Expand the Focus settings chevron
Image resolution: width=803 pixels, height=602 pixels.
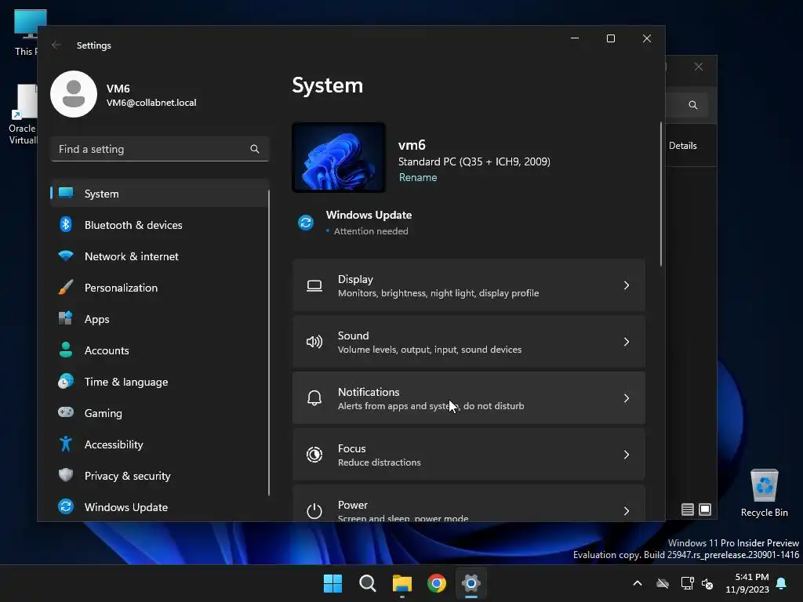click(627, 455)
